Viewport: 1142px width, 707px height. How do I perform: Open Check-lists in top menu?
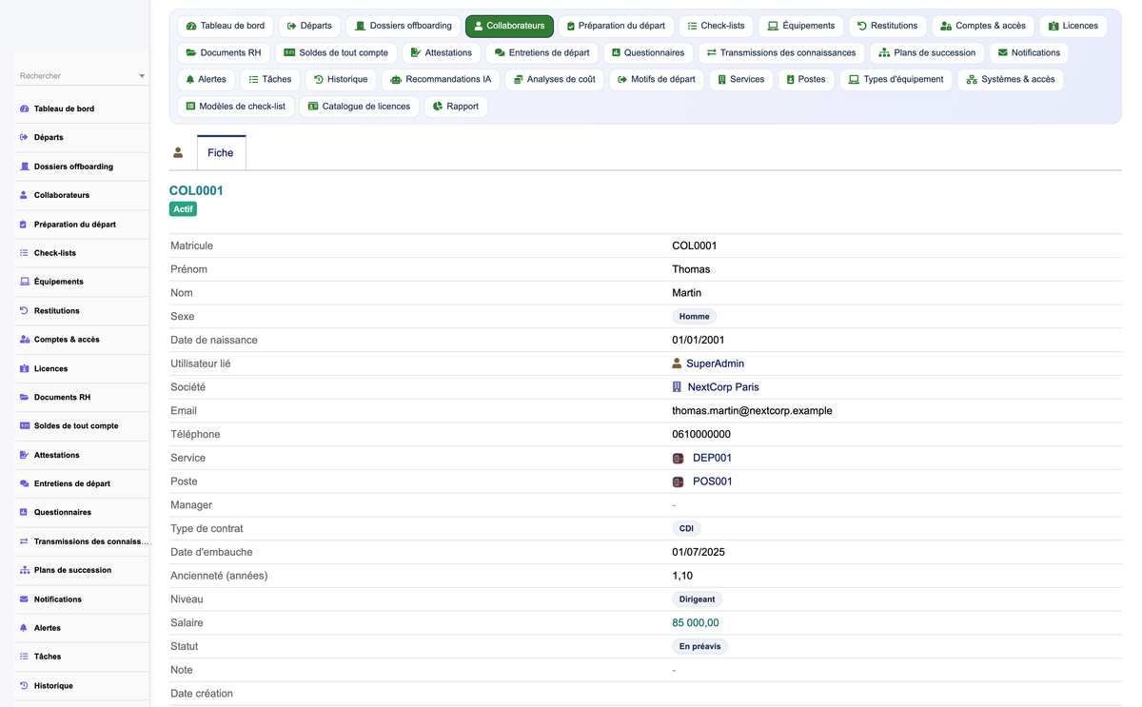click(716, 26)
